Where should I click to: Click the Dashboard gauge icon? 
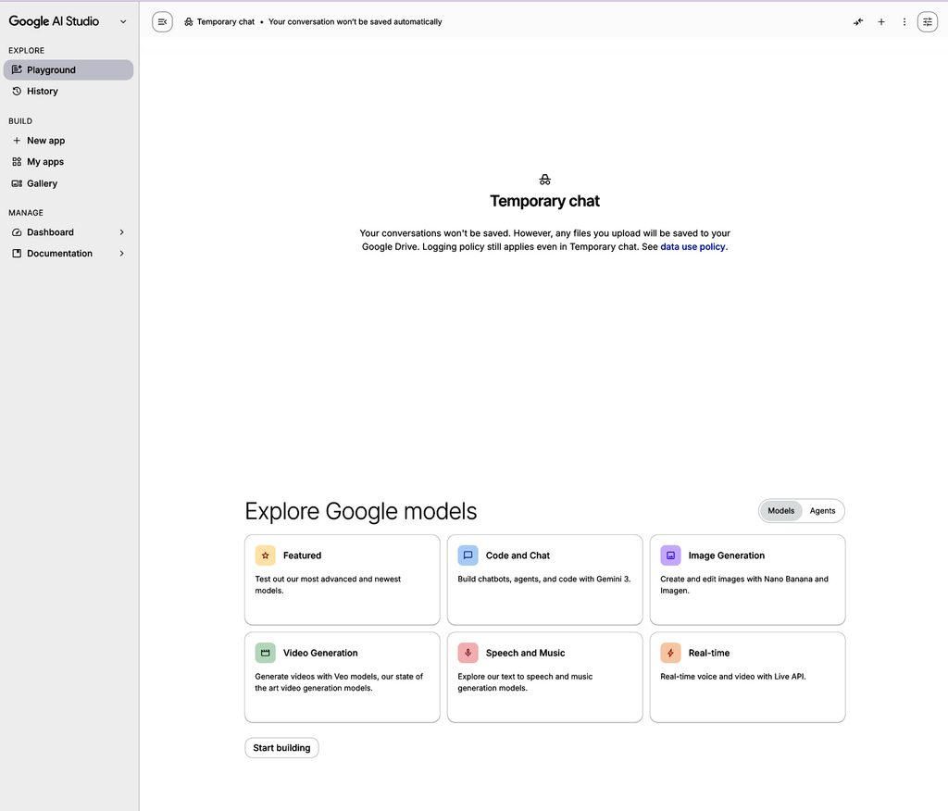click(x=17, y=232)
